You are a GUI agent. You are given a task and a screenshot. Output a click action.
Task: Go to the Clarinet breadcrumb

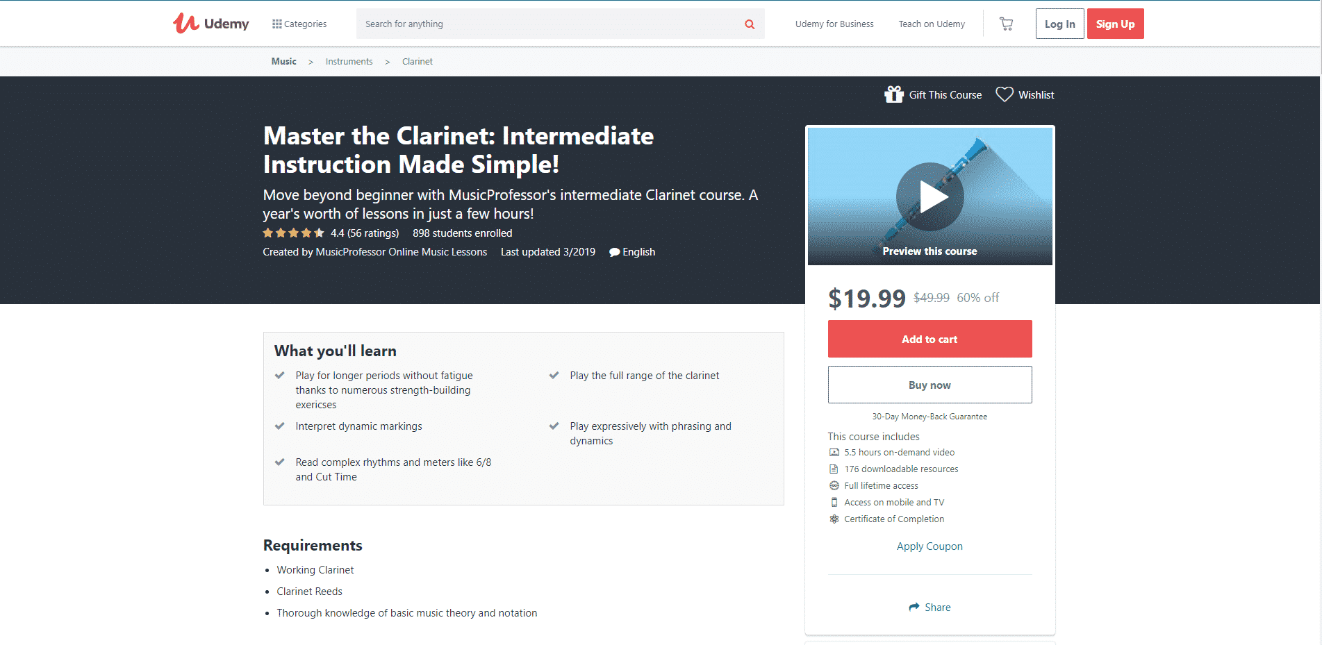[x=417, y=61]
